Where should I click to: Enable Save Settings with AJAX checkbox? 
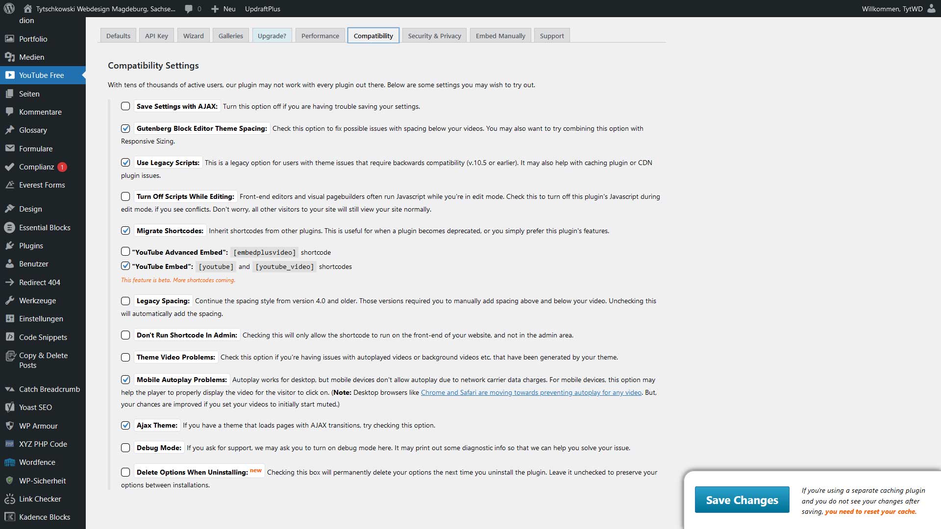pyautogui.click(x=125, y=106)
